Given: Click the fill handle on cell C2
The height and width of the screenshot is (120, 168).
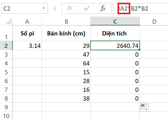Looking at the screenshot, I should click(139, 50).
